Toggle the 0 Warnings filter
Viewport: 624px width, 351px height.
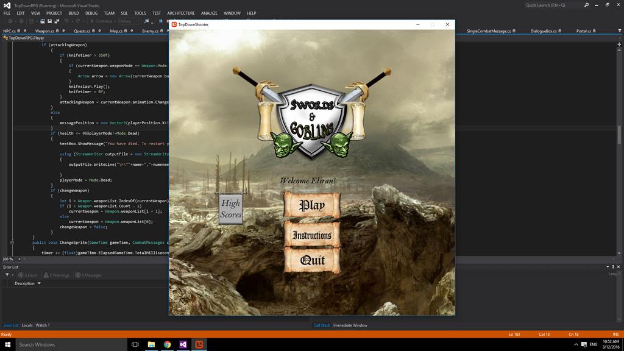click(x=56, y=275)
